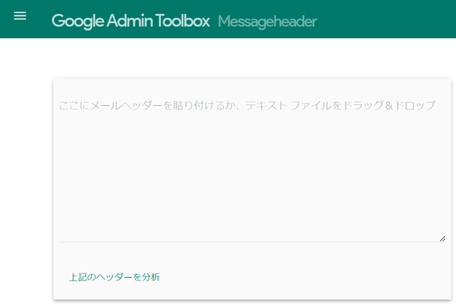Click the white space above the input card
Screen dimensions: 456x304
tap(251, 58)
